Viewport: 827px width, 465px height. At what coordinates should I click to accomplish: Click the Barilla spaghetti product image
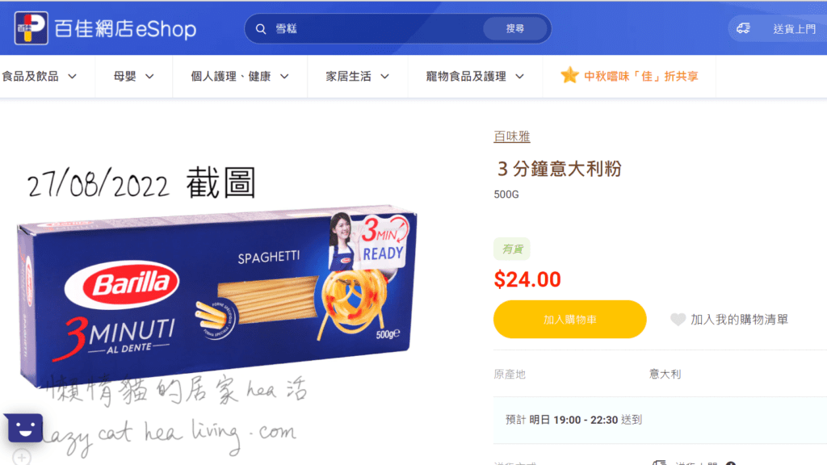(216, 296)
